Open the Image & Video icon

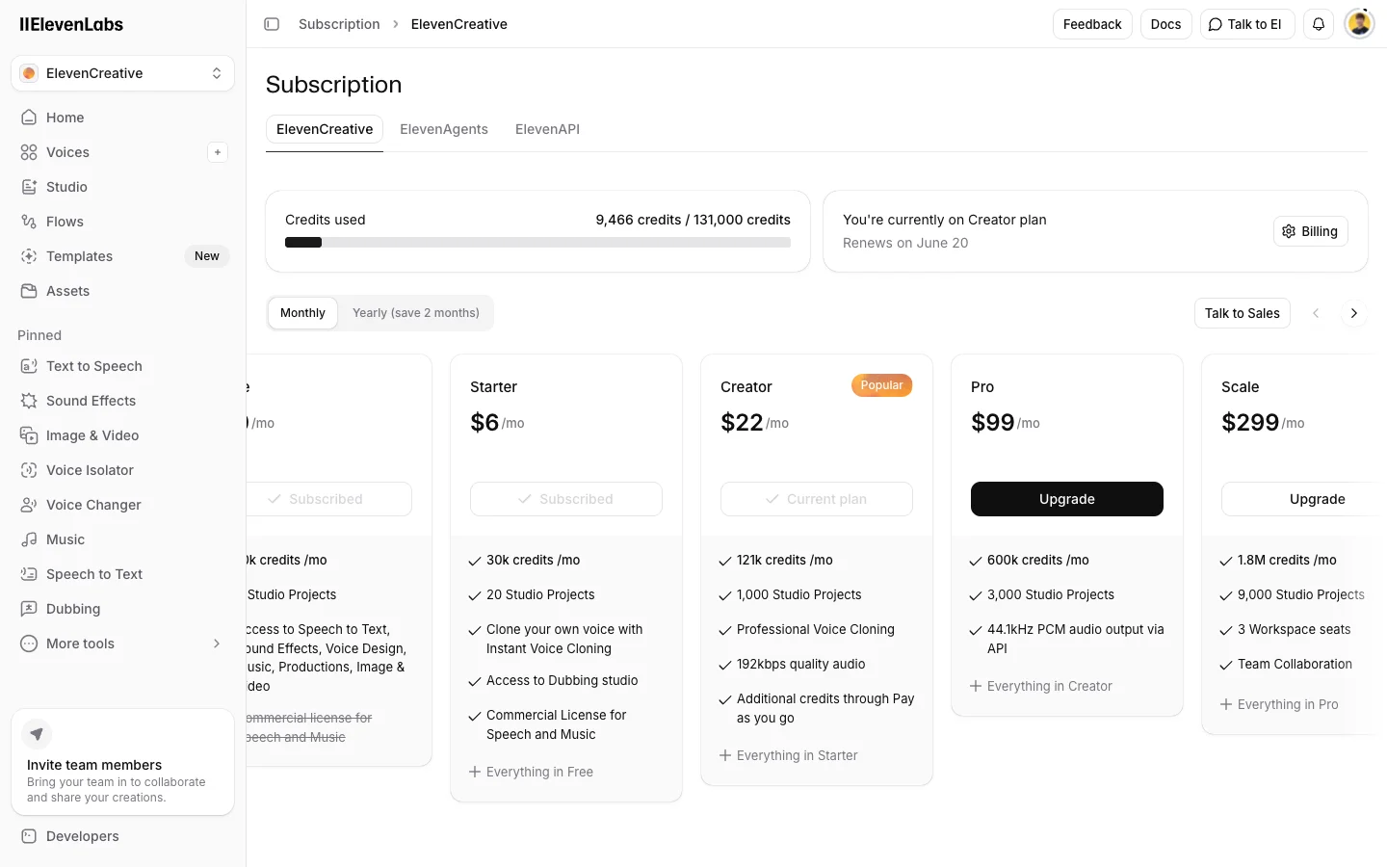tap(29, 435)
